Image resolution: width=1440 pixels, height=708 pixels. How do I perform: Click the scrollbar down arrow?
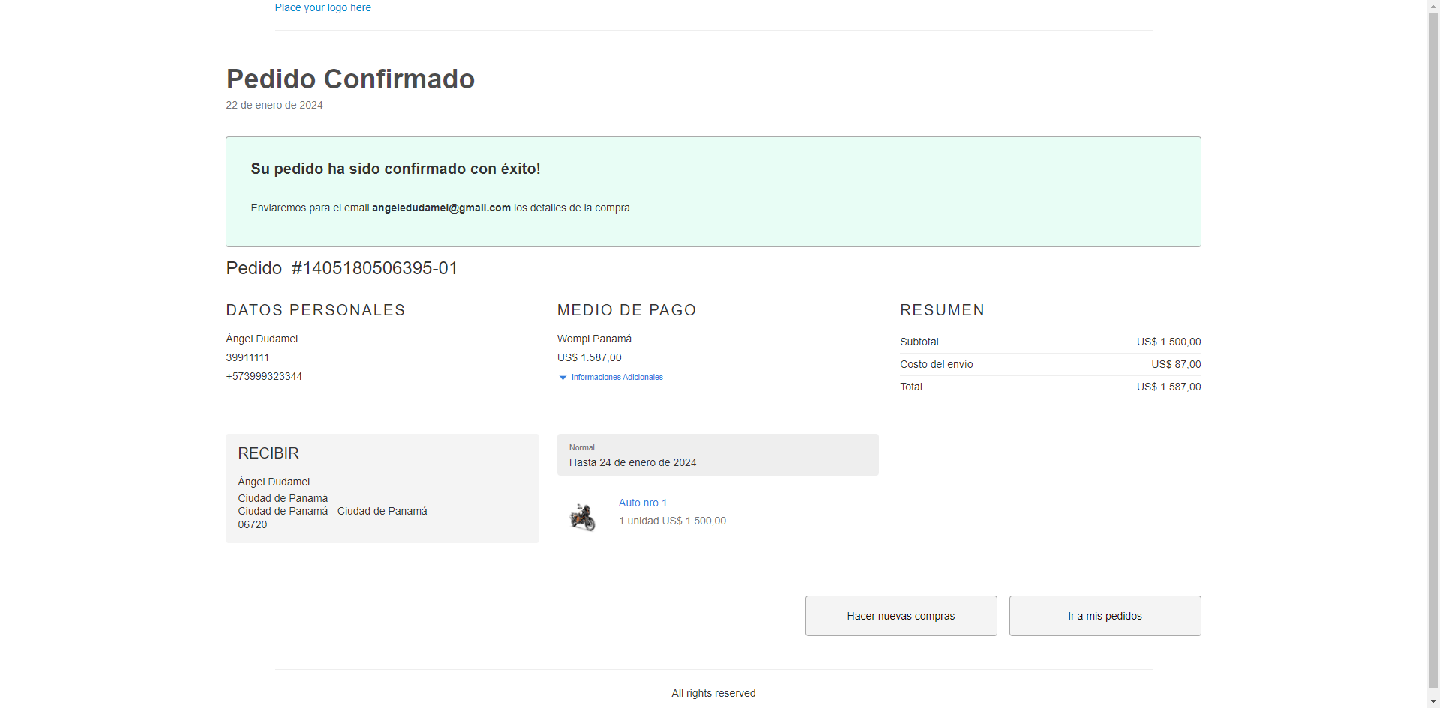click(1433, 701)
